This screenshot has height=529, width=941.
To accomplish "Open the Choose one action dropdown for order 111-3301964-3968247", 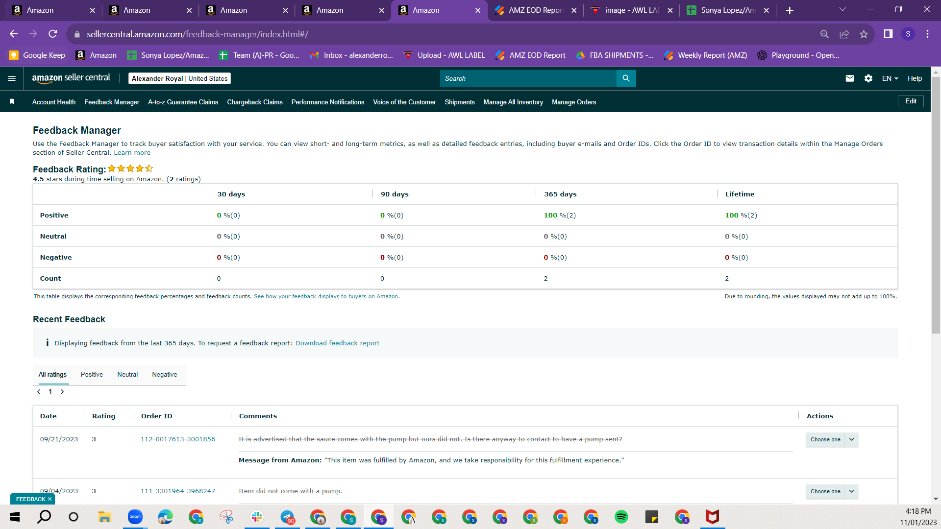I will 832,491.
